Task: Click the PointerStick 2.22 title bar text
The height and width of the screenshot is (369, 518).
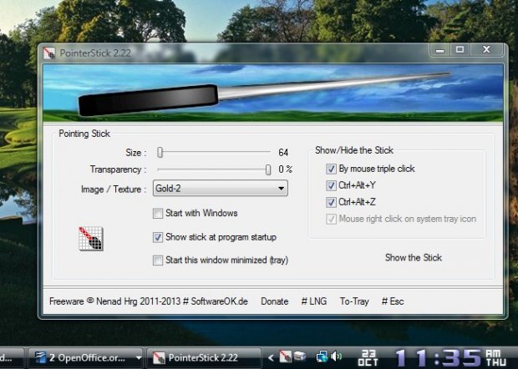Action: (95, 53)
